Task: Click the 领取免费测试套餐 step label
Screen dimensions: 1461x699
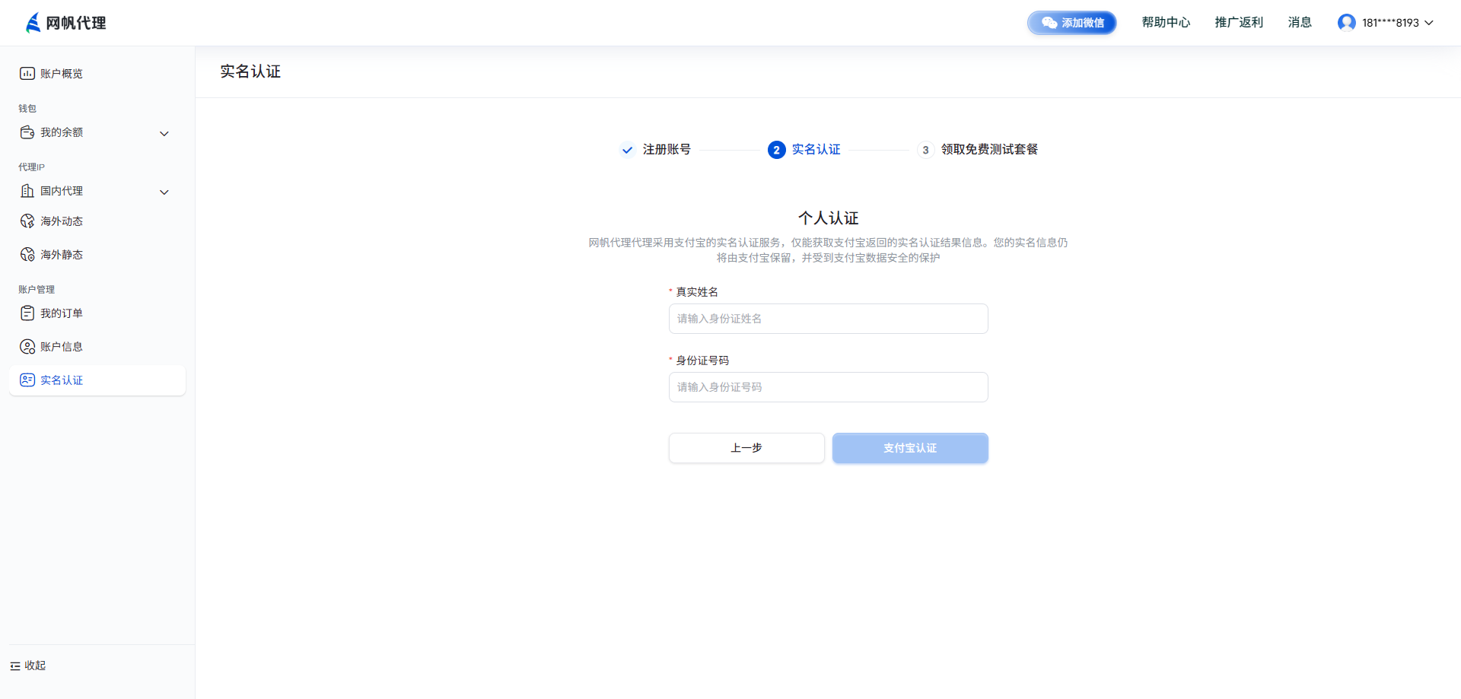Action: pyautogui.click(x=989, y=150)
